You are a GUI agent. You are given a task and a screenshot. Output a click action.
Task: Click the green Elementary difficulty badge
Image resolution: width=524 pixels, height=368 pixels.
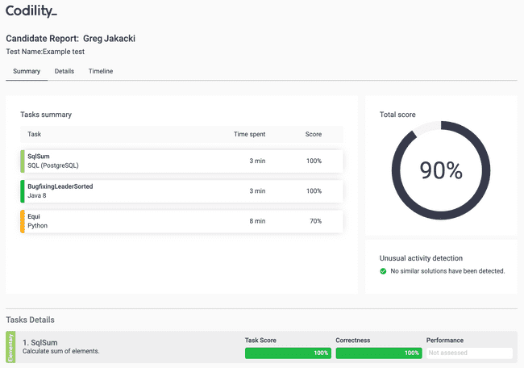point(10,347)
